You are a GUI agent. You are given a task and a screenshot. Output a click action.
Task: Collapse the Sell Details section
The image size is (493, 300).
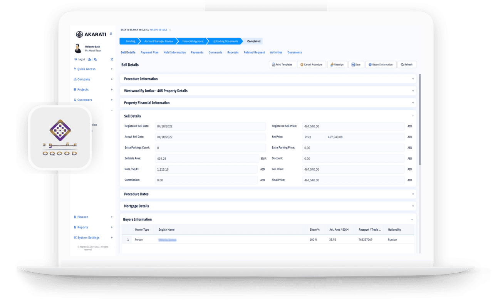coord(413,116)
